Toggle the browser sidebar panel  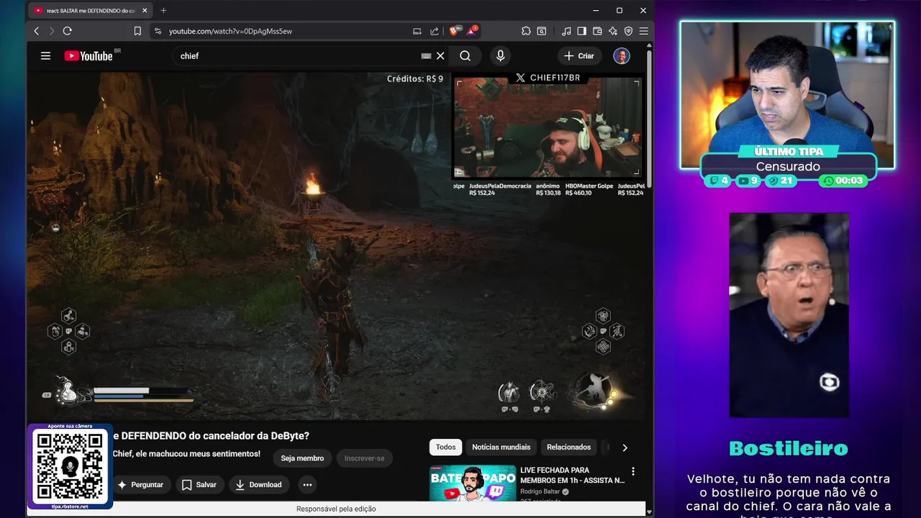581,31
